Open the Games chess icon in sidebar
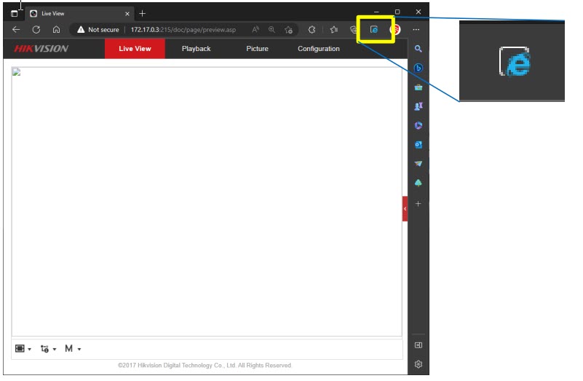Screen dimensions: 583x381 tap(419, 106)
